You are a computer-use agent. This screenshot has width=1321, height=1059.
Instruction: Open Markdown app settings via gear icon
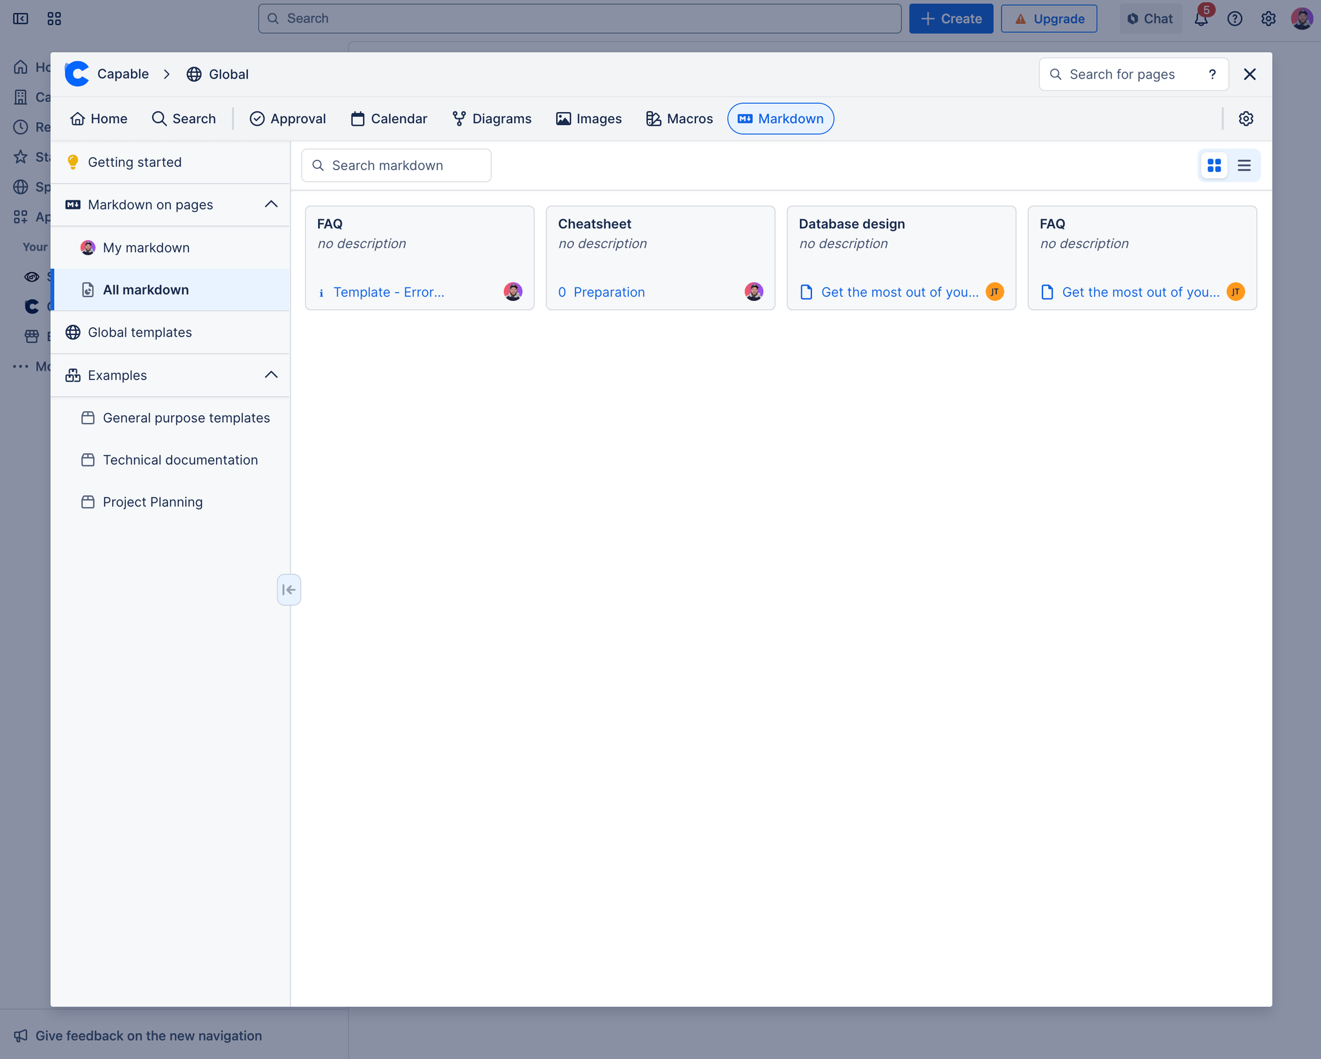(x=1246, y=119)
